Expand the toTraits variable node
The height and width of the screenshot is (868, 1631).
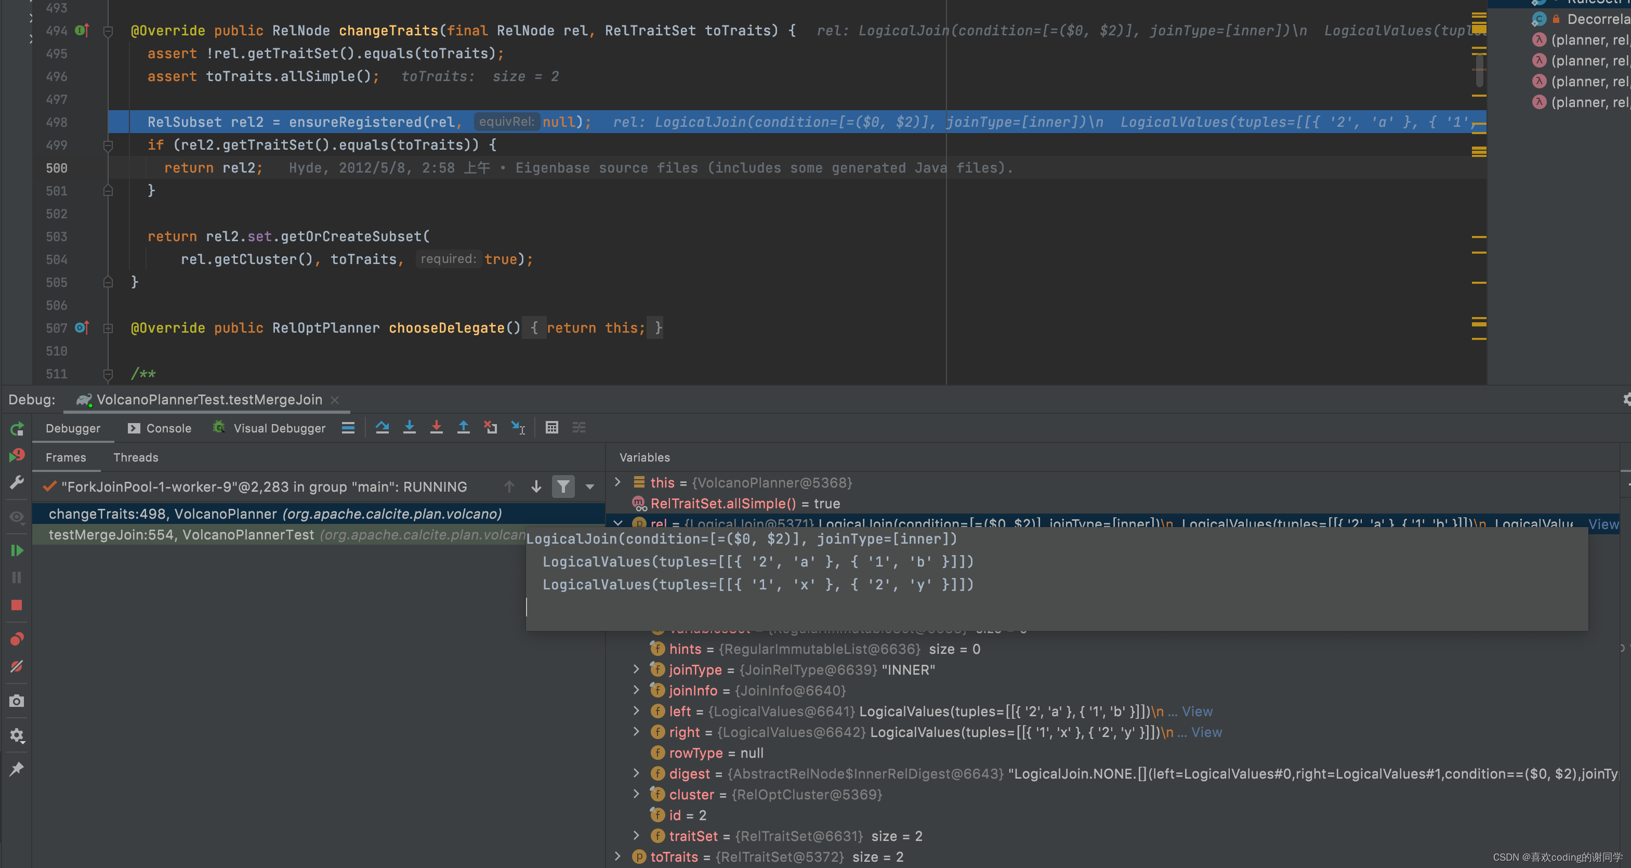point(618,856)
